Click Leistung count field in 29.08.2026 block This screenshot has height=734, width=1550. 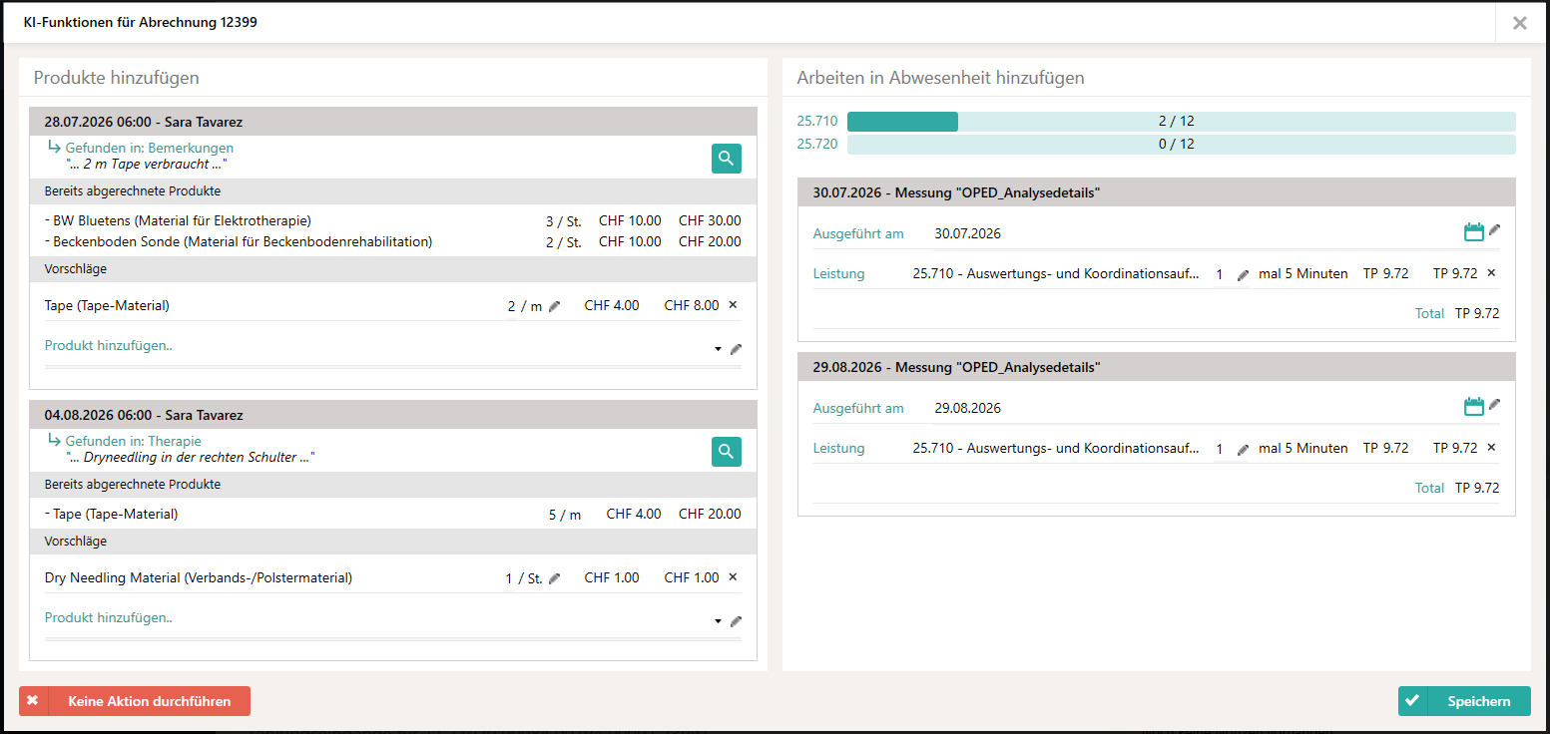(x=1221, y=449)
